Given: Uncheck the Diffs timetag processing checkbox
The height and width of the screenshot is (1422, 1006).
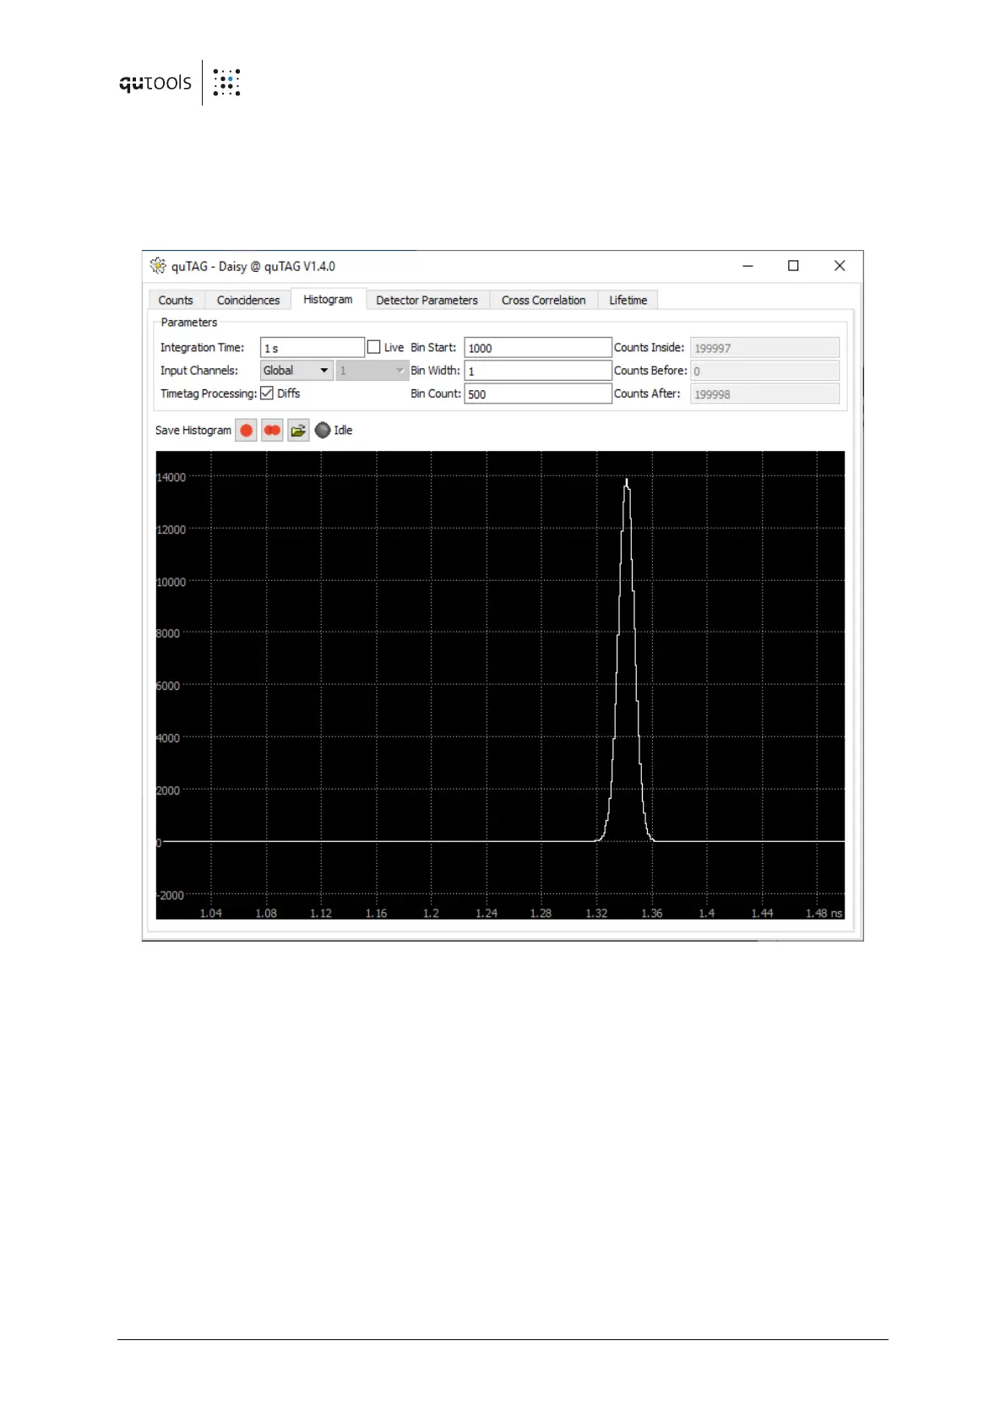Looking at the screenshot, I should pos(267,393).
